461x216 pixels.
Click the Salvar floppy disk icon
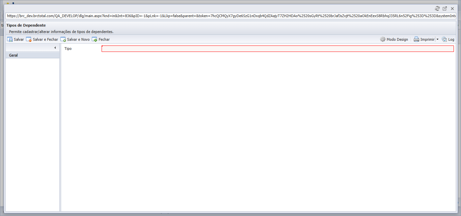click(x=10, y=39)
